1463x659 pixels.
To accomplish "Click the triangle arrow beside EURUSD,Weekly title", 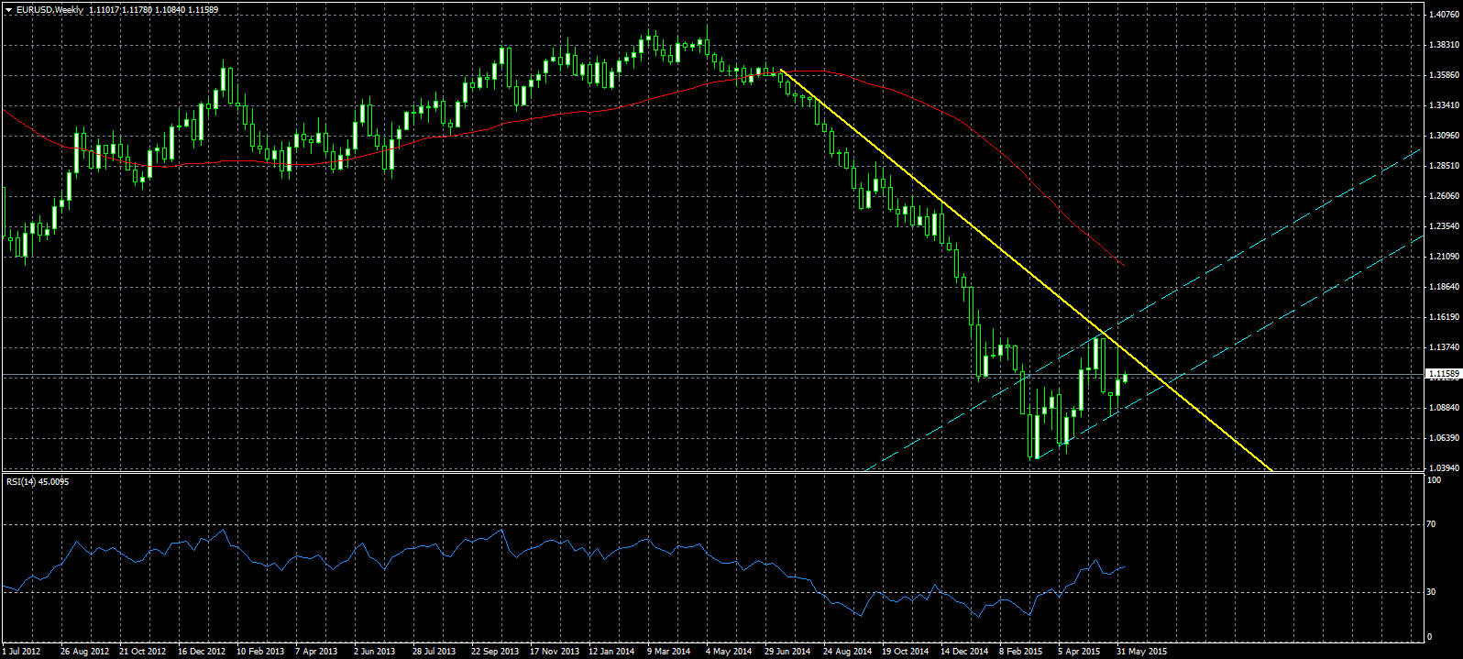I will (8, 10).
